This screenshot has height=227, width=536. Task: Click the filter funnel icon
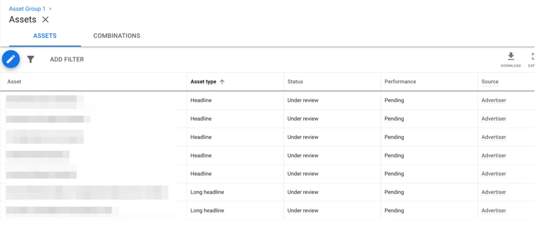click(x=31, y=59)
